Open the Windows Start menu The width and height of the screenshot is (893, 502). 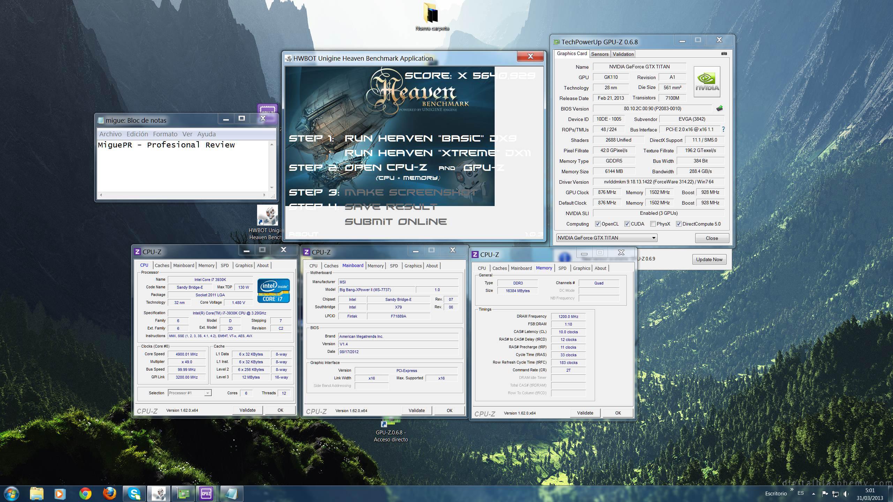click(x=11, y=494)
